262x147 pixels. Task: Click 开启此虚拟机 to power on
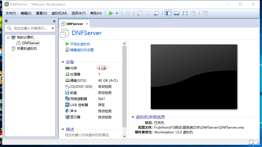pos(80,44)
